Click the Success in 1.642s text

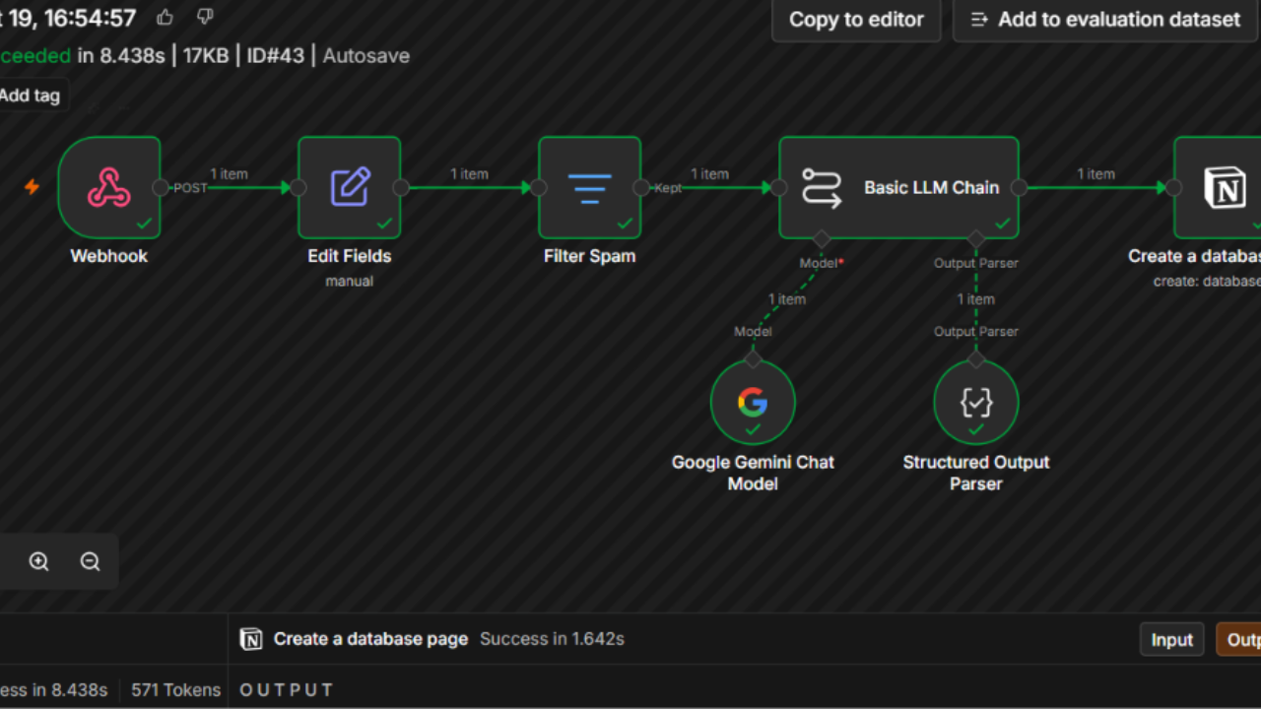(552, 639)
